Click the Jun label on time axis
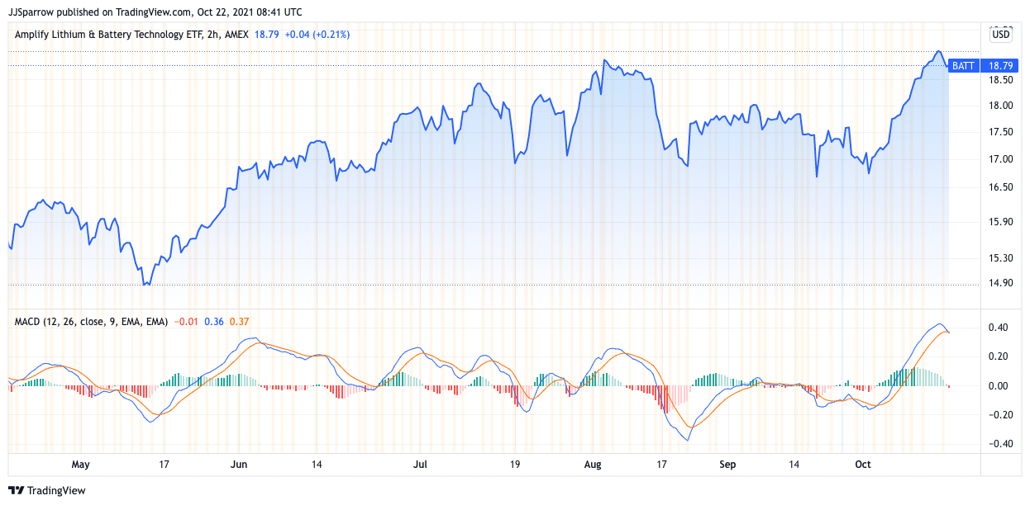This screenshot has height=505, width=1030. (x=238, y=465)
